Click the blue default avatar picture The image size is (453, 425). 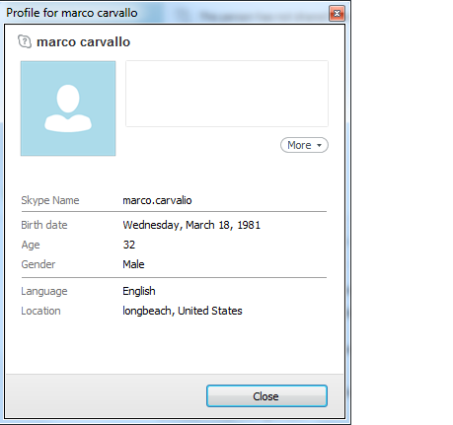68,108
